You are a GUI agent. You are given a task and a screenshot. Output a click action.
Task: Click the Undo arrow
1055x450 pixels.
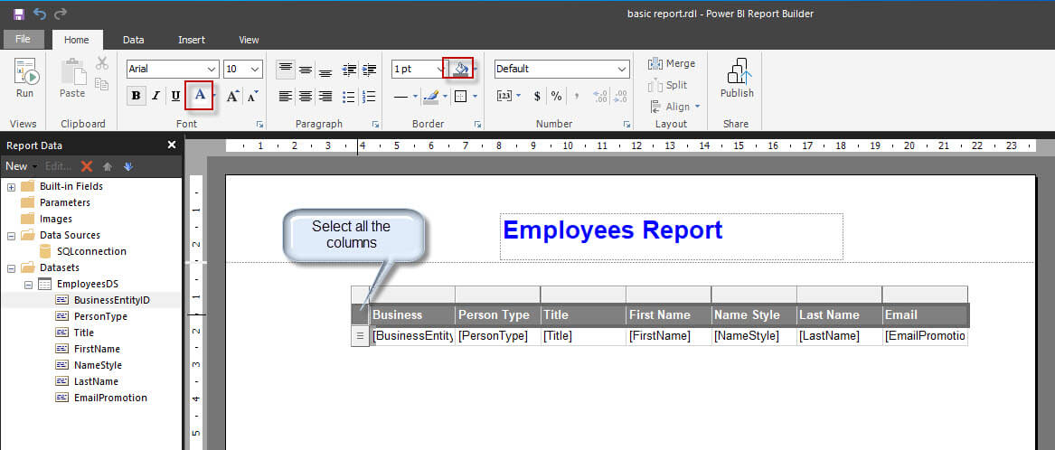[40, 14]
